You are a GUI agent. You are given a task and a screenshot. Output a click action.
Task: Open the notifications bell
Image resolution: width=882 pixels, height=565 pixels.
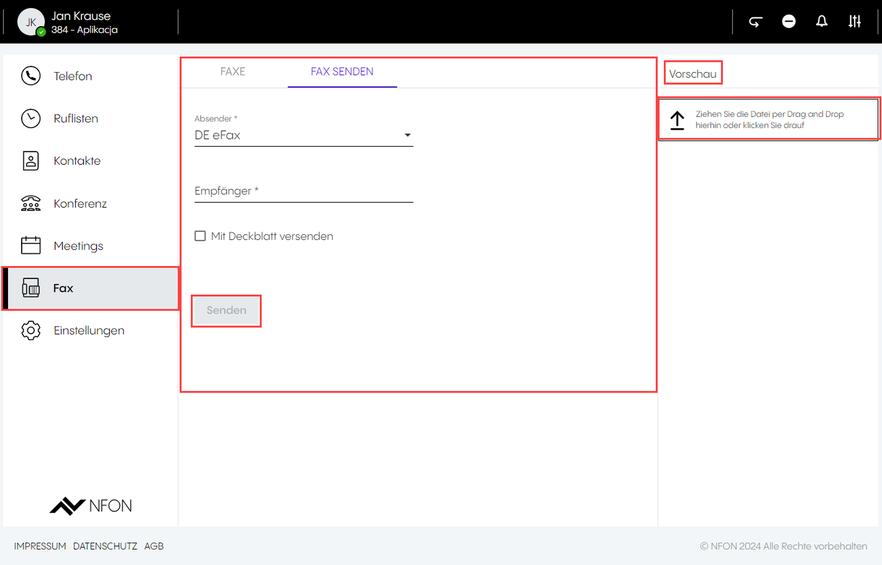pos(822,22)
